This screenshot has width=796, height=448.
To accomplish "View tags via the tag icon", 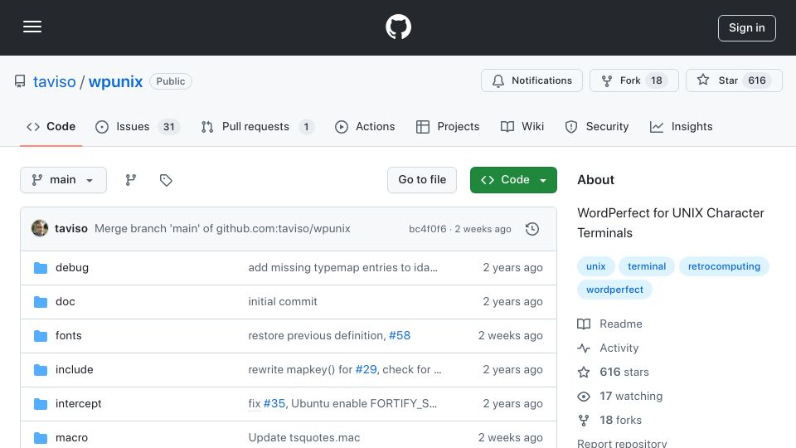I will click(x=166, y=180).
